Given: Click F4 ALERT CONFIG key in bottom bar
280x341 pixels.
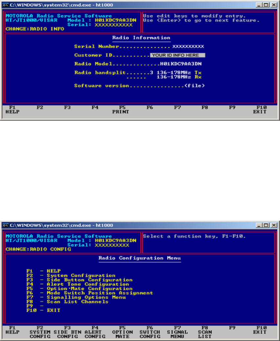Looking at the screenshot, I should pos(95,332).
